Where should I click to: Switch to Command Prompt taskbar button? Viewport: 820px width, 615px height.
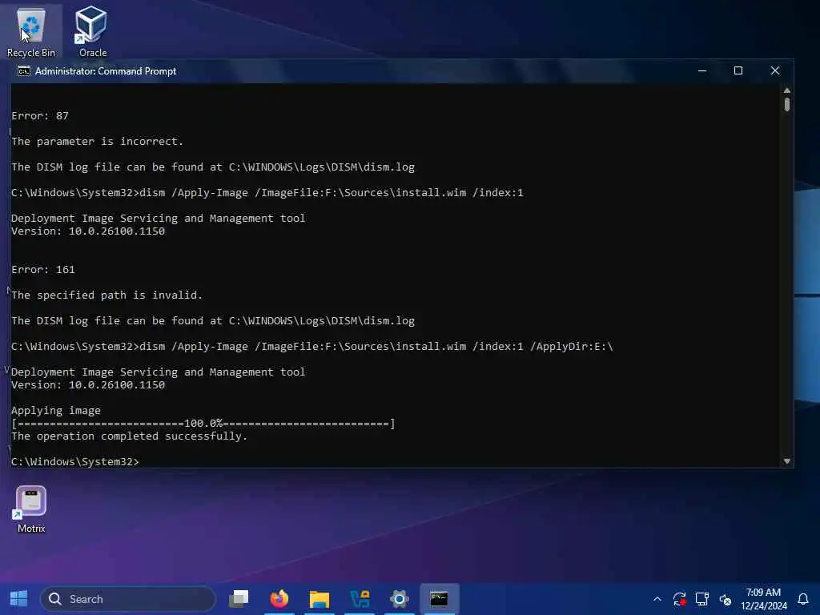440,599
